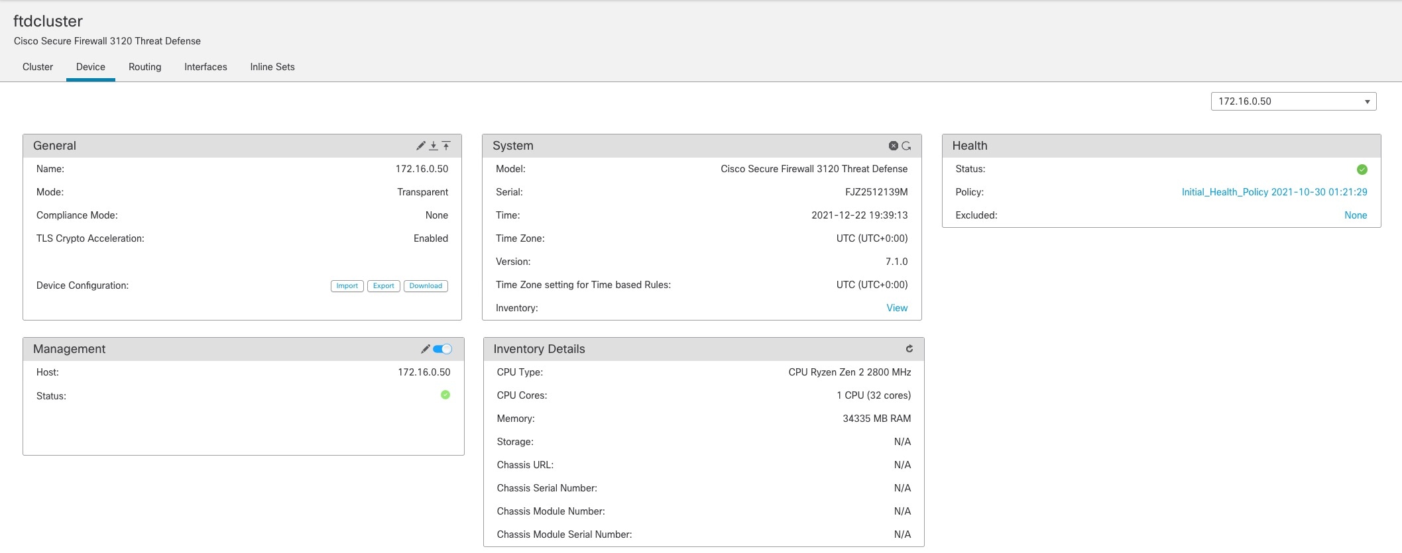Click the Name value 172.16.0.50 in General
The image size is (1402, 553).
click(422, 169)
